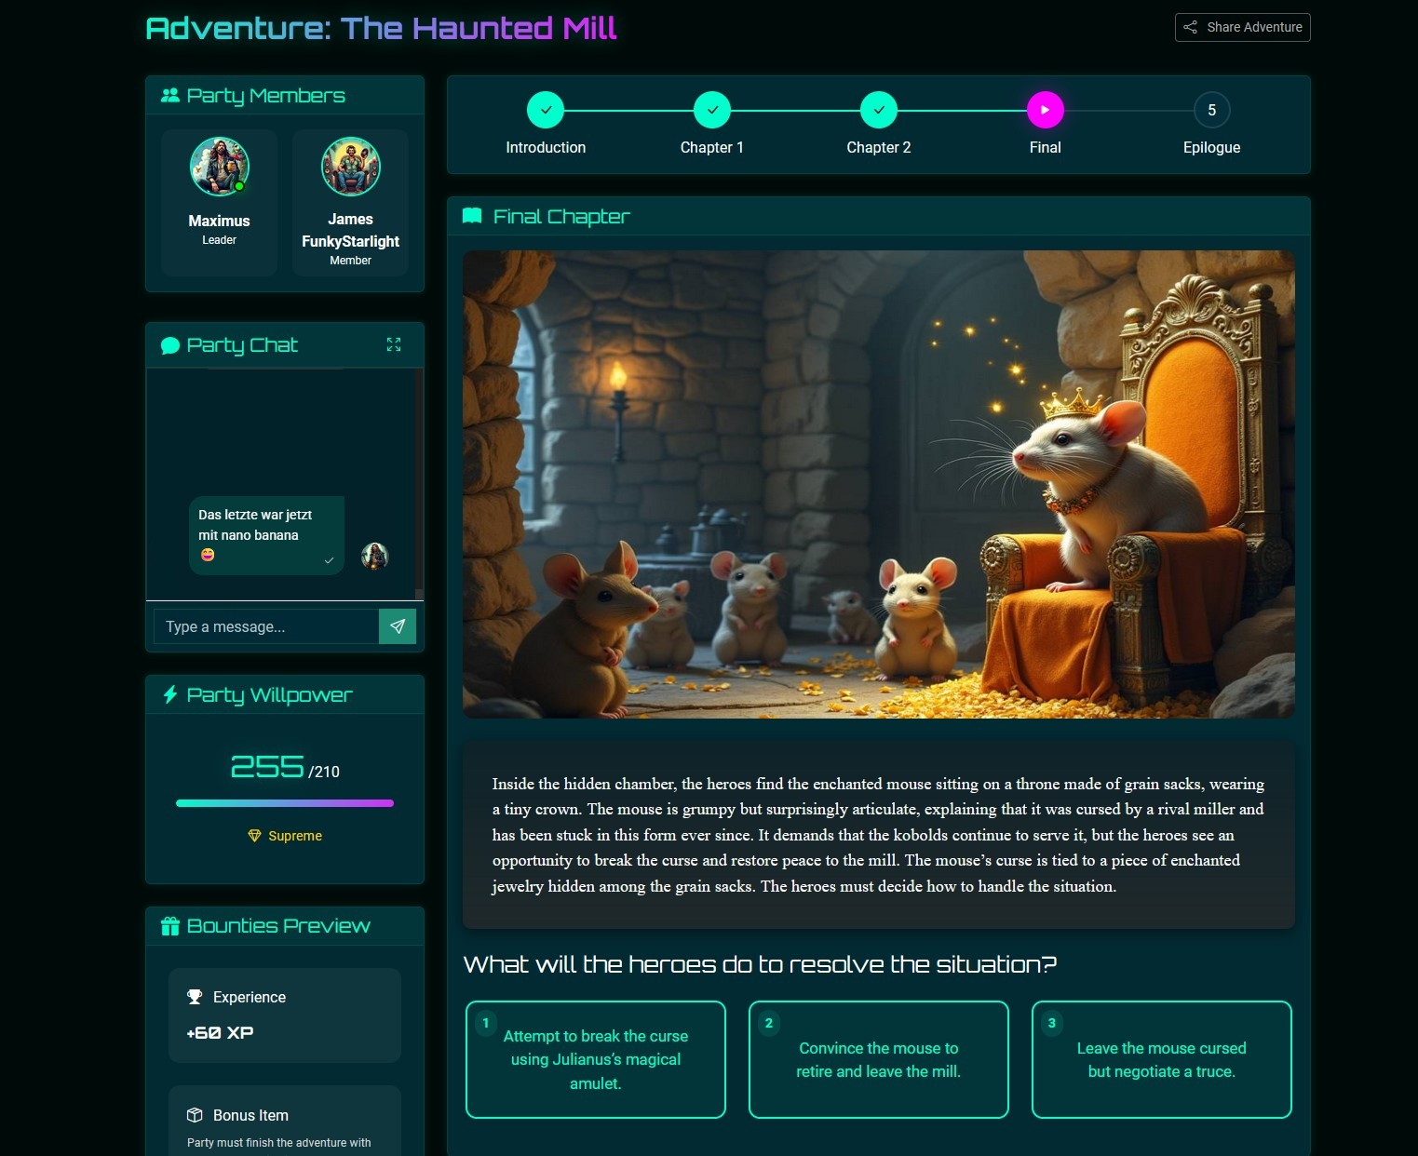Click the Party Willpower lightning icon

tap(169, 694)
